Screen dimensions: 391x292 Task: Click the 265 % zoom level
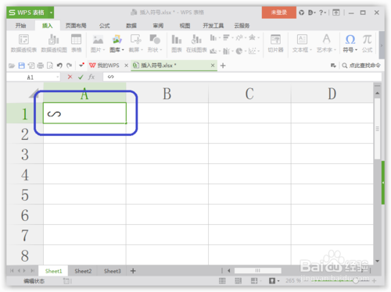coord(293,281)
